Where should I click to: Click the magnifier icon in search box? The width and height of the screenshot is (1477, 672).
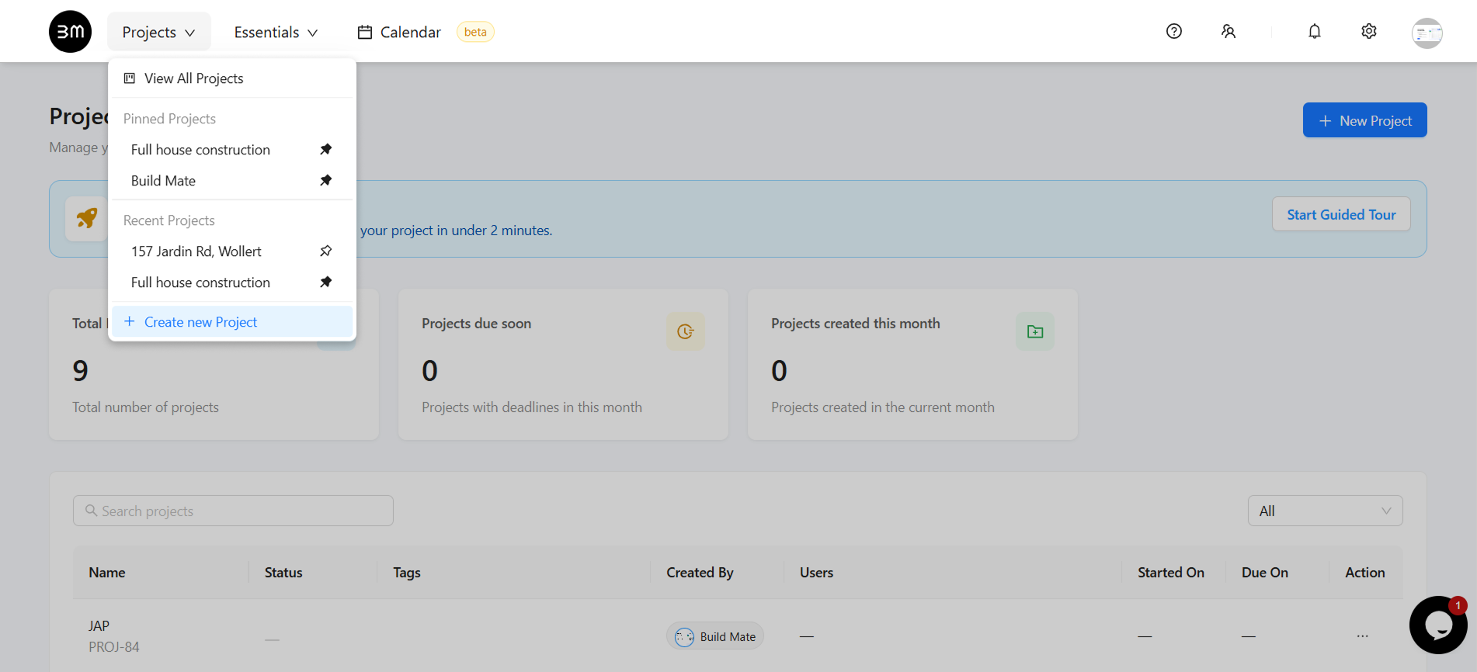(x=92, y=511)
